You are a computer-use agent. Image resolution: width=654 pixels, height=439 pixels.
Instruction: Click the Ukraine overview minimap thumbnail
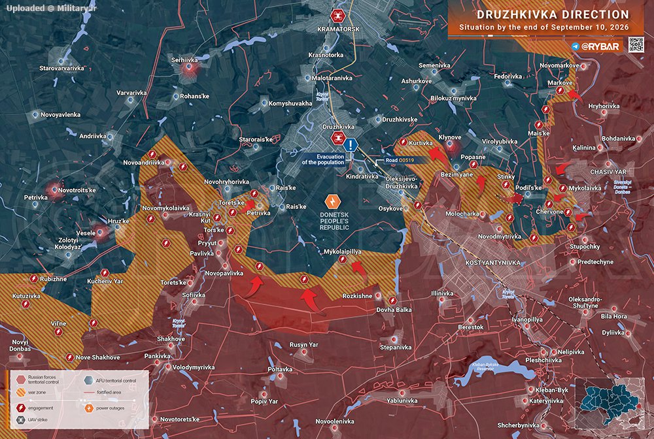(608, 403)
